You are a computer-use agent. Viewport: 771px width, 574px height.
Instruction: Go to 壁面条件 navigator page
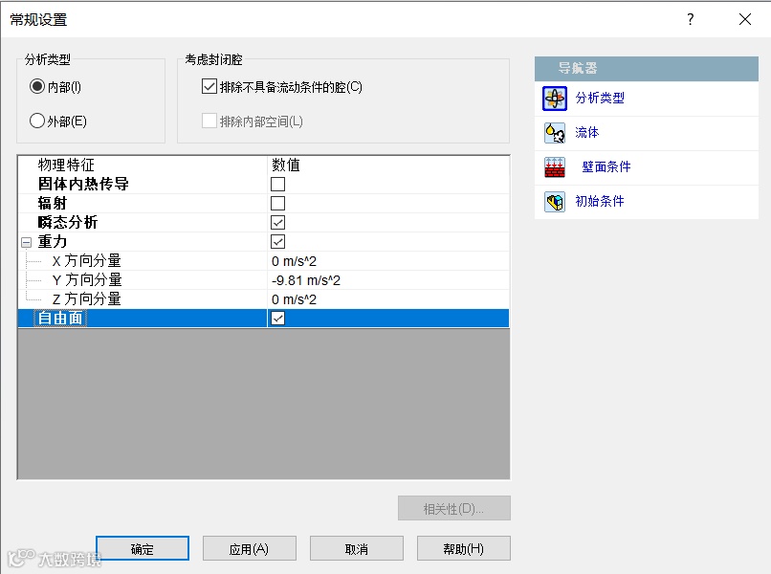pos(606,166)
